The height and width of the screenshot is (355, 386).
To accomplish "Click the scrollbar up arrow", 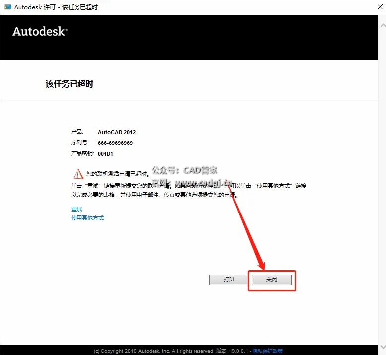I will [383, 25].
